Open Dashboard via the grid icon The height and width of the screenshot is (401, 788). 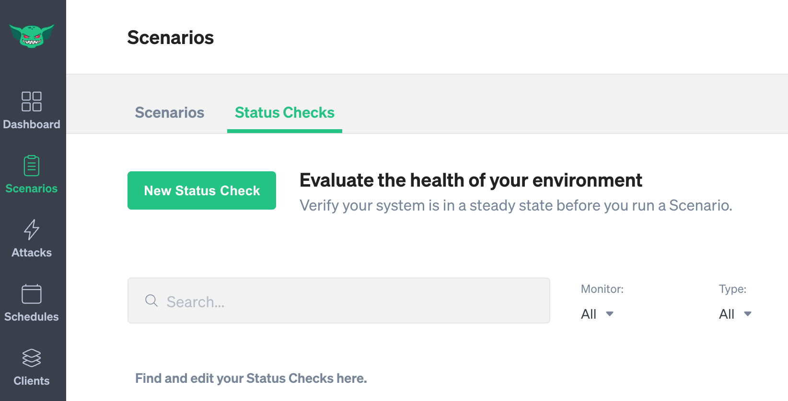(x=32, y=101)
